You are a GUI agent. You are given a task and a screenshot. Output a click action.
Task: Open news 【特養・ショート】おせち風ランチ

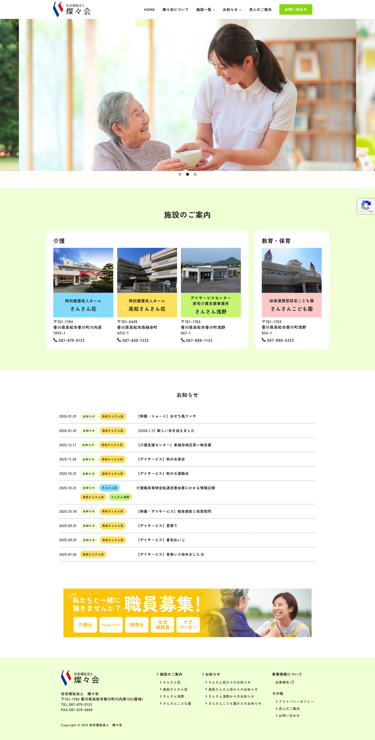(x=166, y=416)
